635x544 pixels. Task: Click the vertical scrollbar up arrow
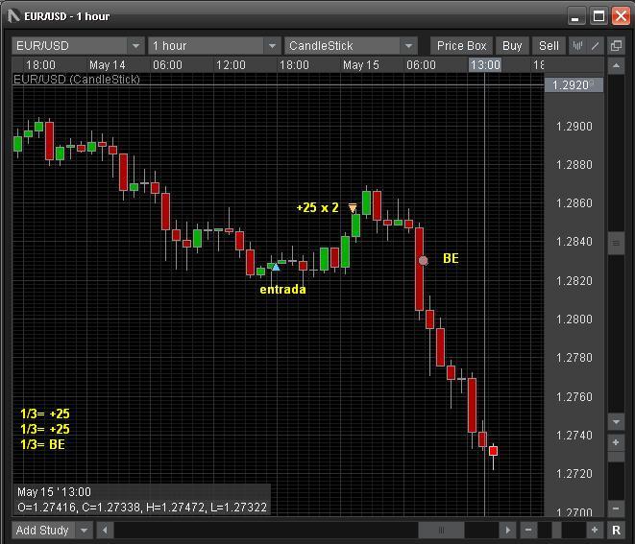617,65
